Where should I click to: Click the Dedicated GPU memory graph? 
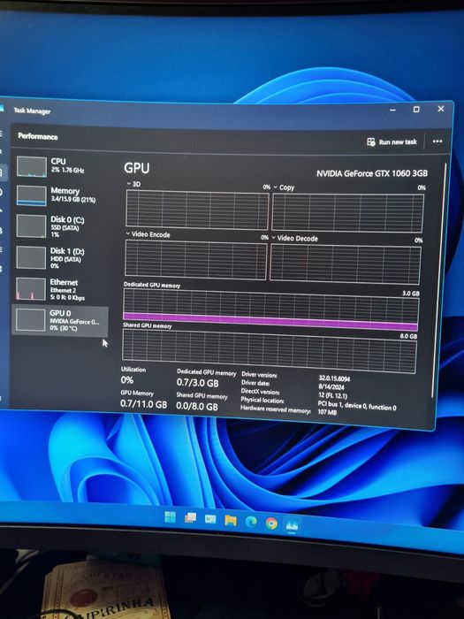[x=270, y=309]
